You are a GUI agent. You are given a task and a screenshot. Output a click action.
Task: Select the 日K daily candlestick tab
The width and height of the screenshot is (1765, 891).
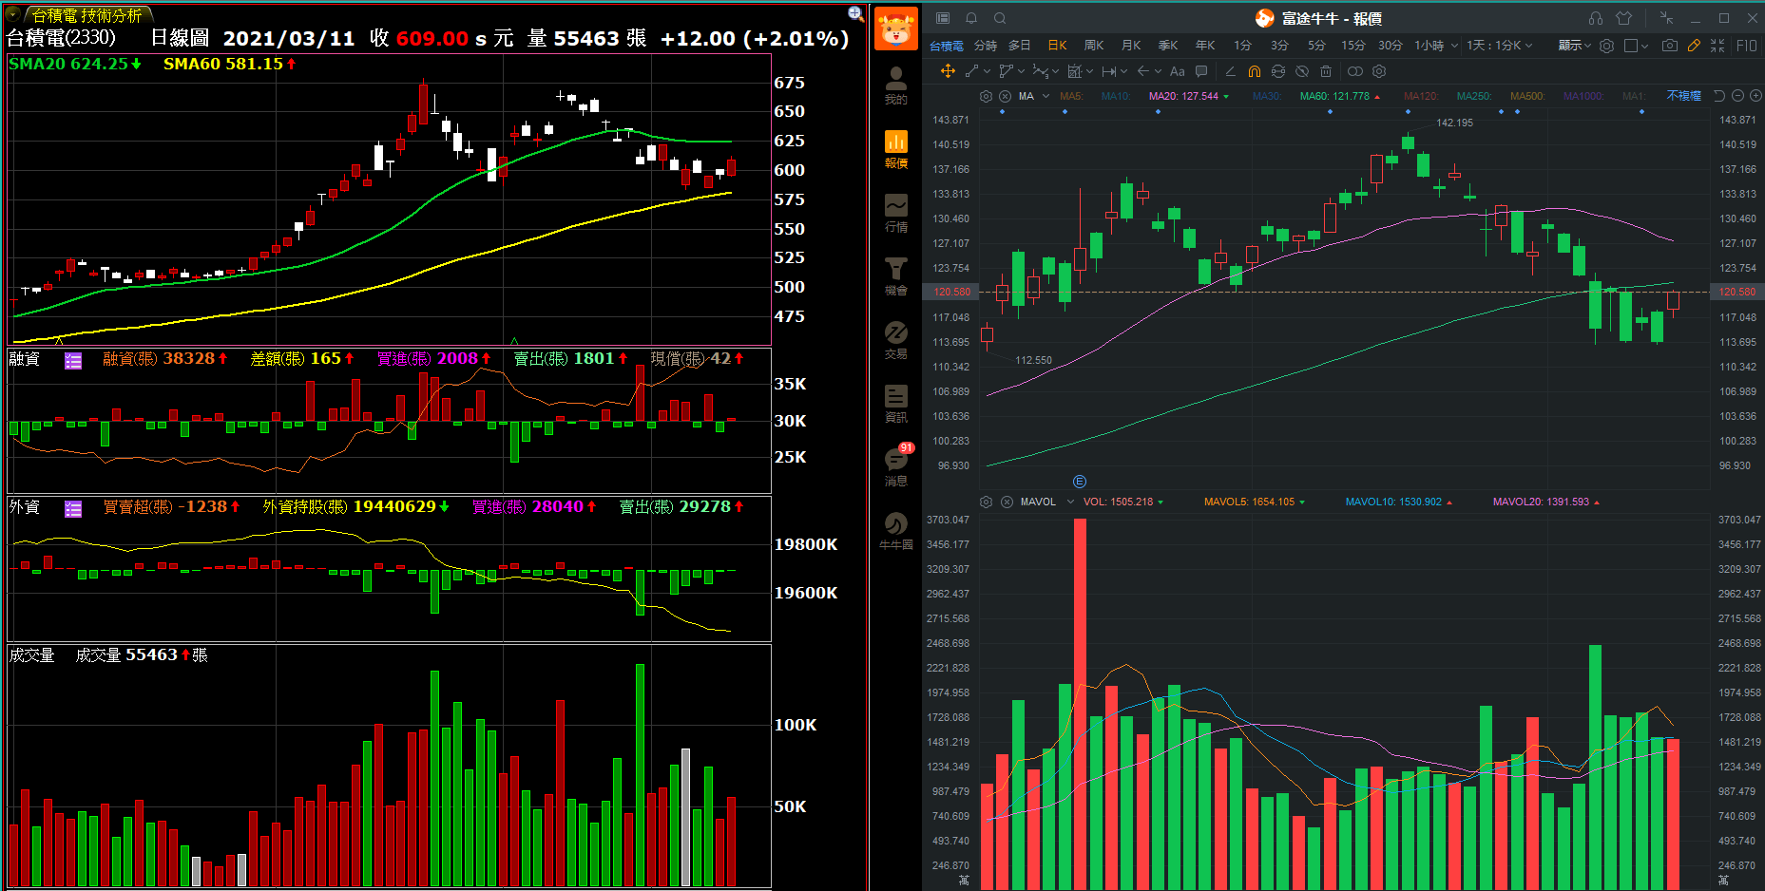(x=1057, y=46)
